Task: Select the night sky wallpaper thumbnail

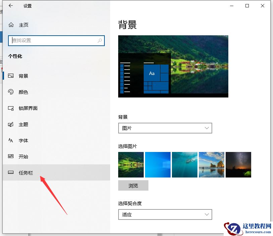Action: pyautogui.click(x=238, y=164)
